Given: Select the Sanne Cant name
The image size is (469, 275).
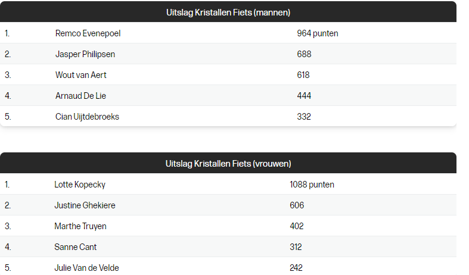Looking at the screenshot, I should click(x=75, y=247).
